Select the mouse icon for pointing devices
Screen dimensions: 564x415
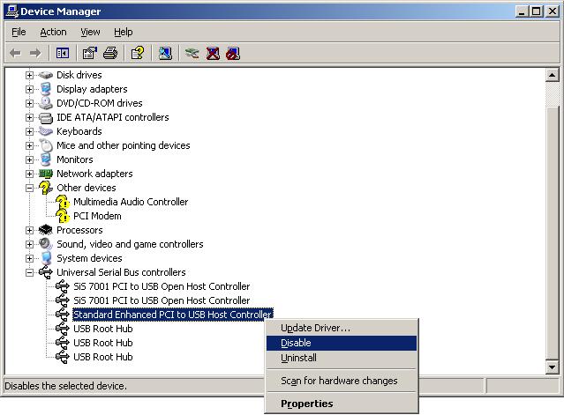(46, 145)
